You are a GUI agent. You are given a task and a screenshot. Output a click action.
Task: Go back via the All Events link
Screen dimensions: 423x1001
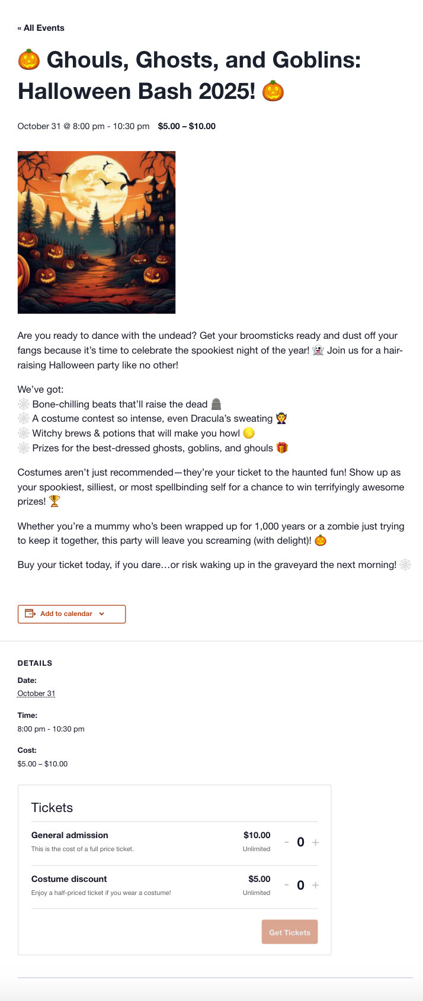(41, 28)
